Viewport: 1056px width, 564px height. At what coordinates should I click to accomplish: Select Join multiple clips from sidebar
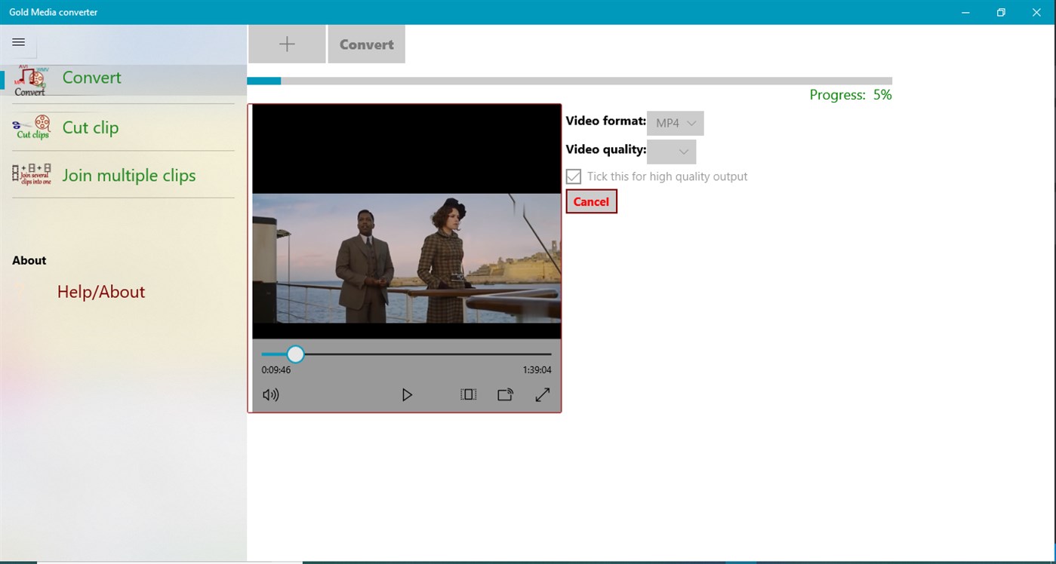128,174
